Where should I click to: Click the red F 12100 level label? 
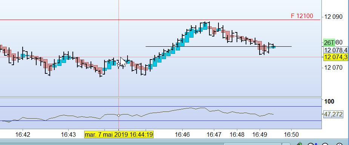(x=302, y=16)
